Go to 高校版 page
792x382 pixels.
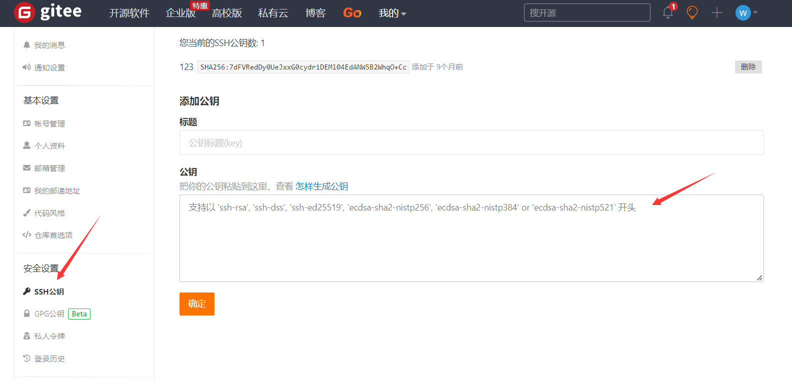click(x=226, y=13)
